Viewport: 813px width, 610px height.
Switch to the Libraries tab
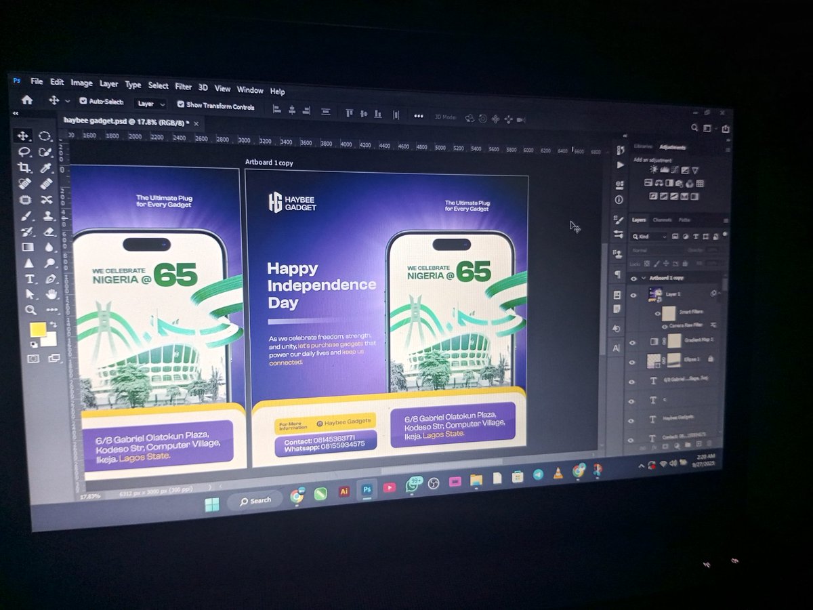pyautogui.click(x=642, y=147)
